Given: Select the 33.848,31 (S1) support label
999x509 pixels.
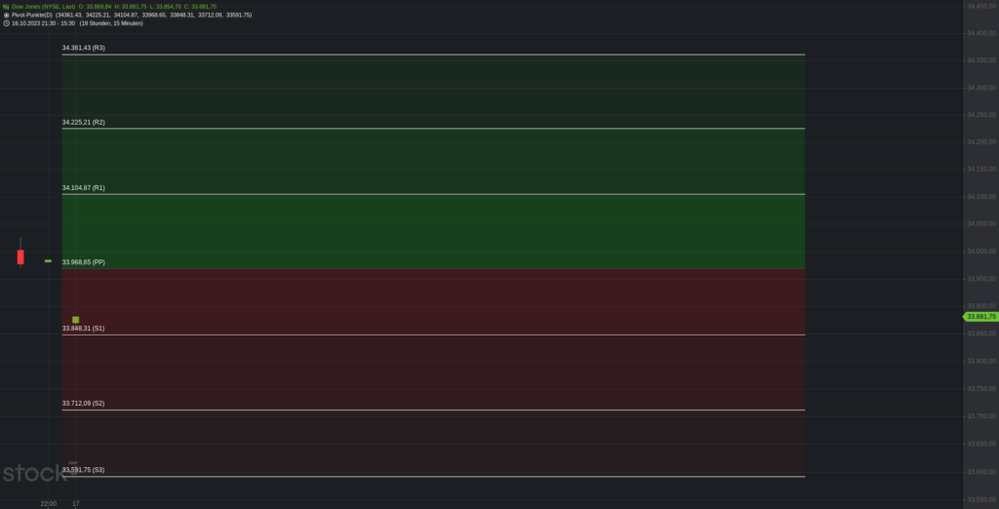Looking at the screenshot, I should pyautogui.click(x=84, y=328).
